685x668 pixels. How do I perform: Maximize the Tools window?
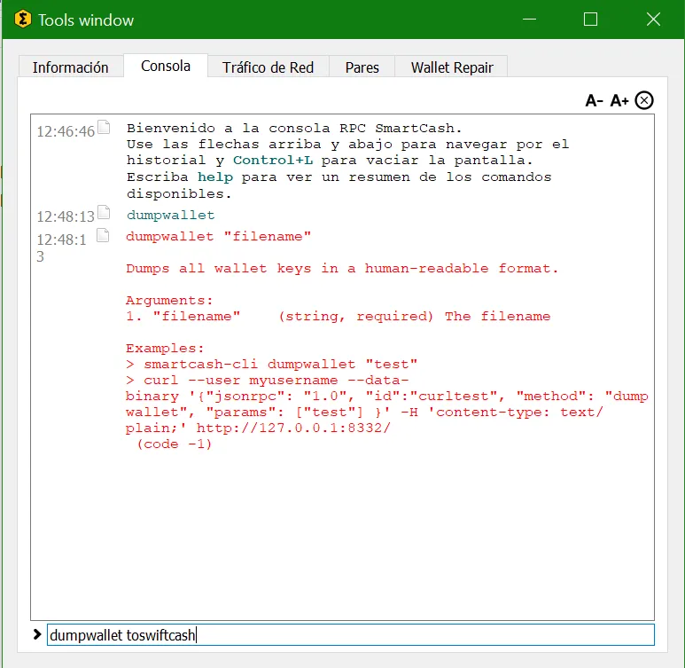tap(590, 20)
